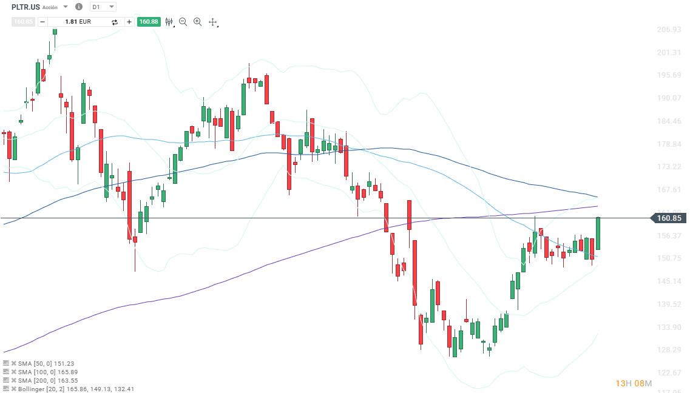Remove the Bollinger Bands indicator
This screenshot has height=393, width=690.
click(13, 389)
